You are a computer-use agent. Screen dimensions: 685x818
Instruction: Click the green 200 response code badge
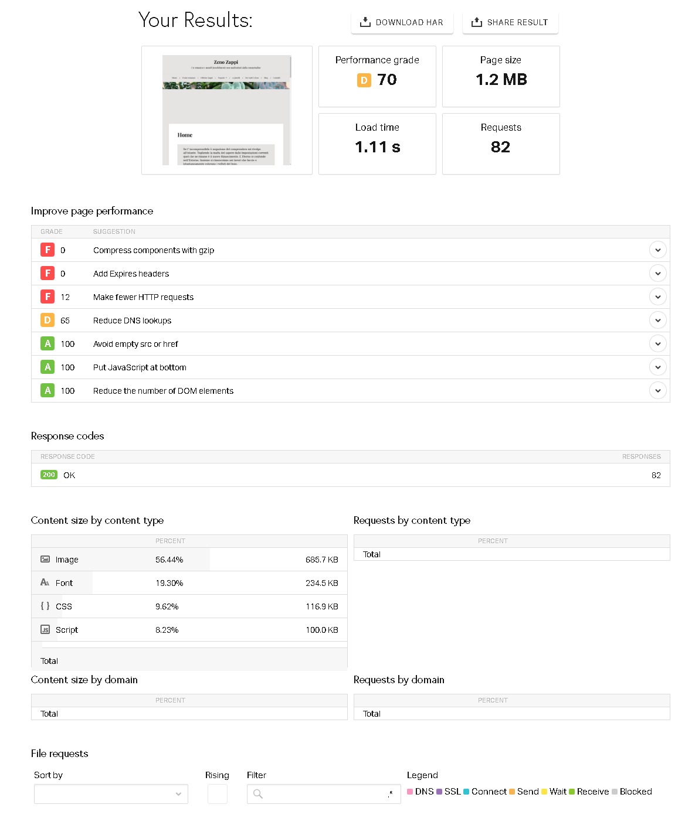pos(49,475)
